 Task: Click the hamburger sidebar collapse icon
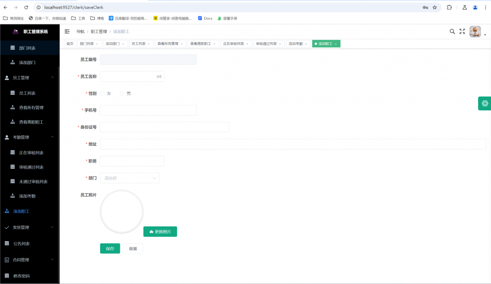(x=67, y=32)
